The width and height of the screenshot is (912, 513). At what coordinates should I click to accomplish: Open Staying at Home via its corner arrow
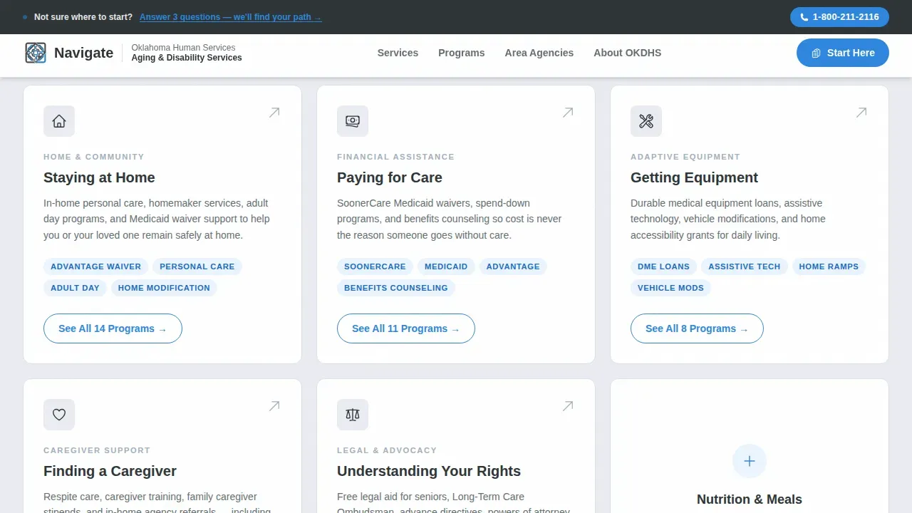[x=274, y=113]
